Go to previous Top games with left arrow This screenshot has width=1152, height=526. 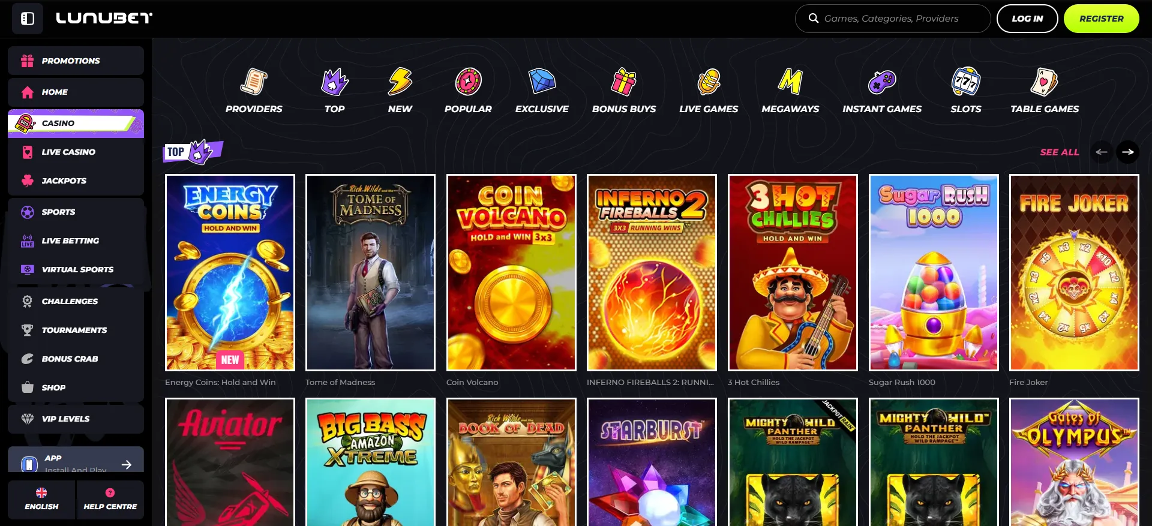1102,152
